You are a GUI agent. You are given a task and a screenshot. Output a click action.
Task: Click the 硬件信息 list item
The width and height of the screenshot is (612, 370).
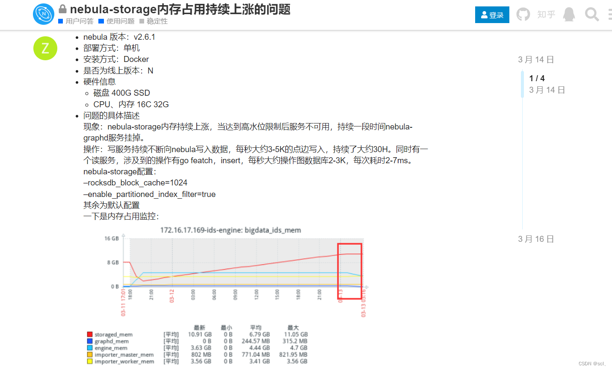(100, 82)
